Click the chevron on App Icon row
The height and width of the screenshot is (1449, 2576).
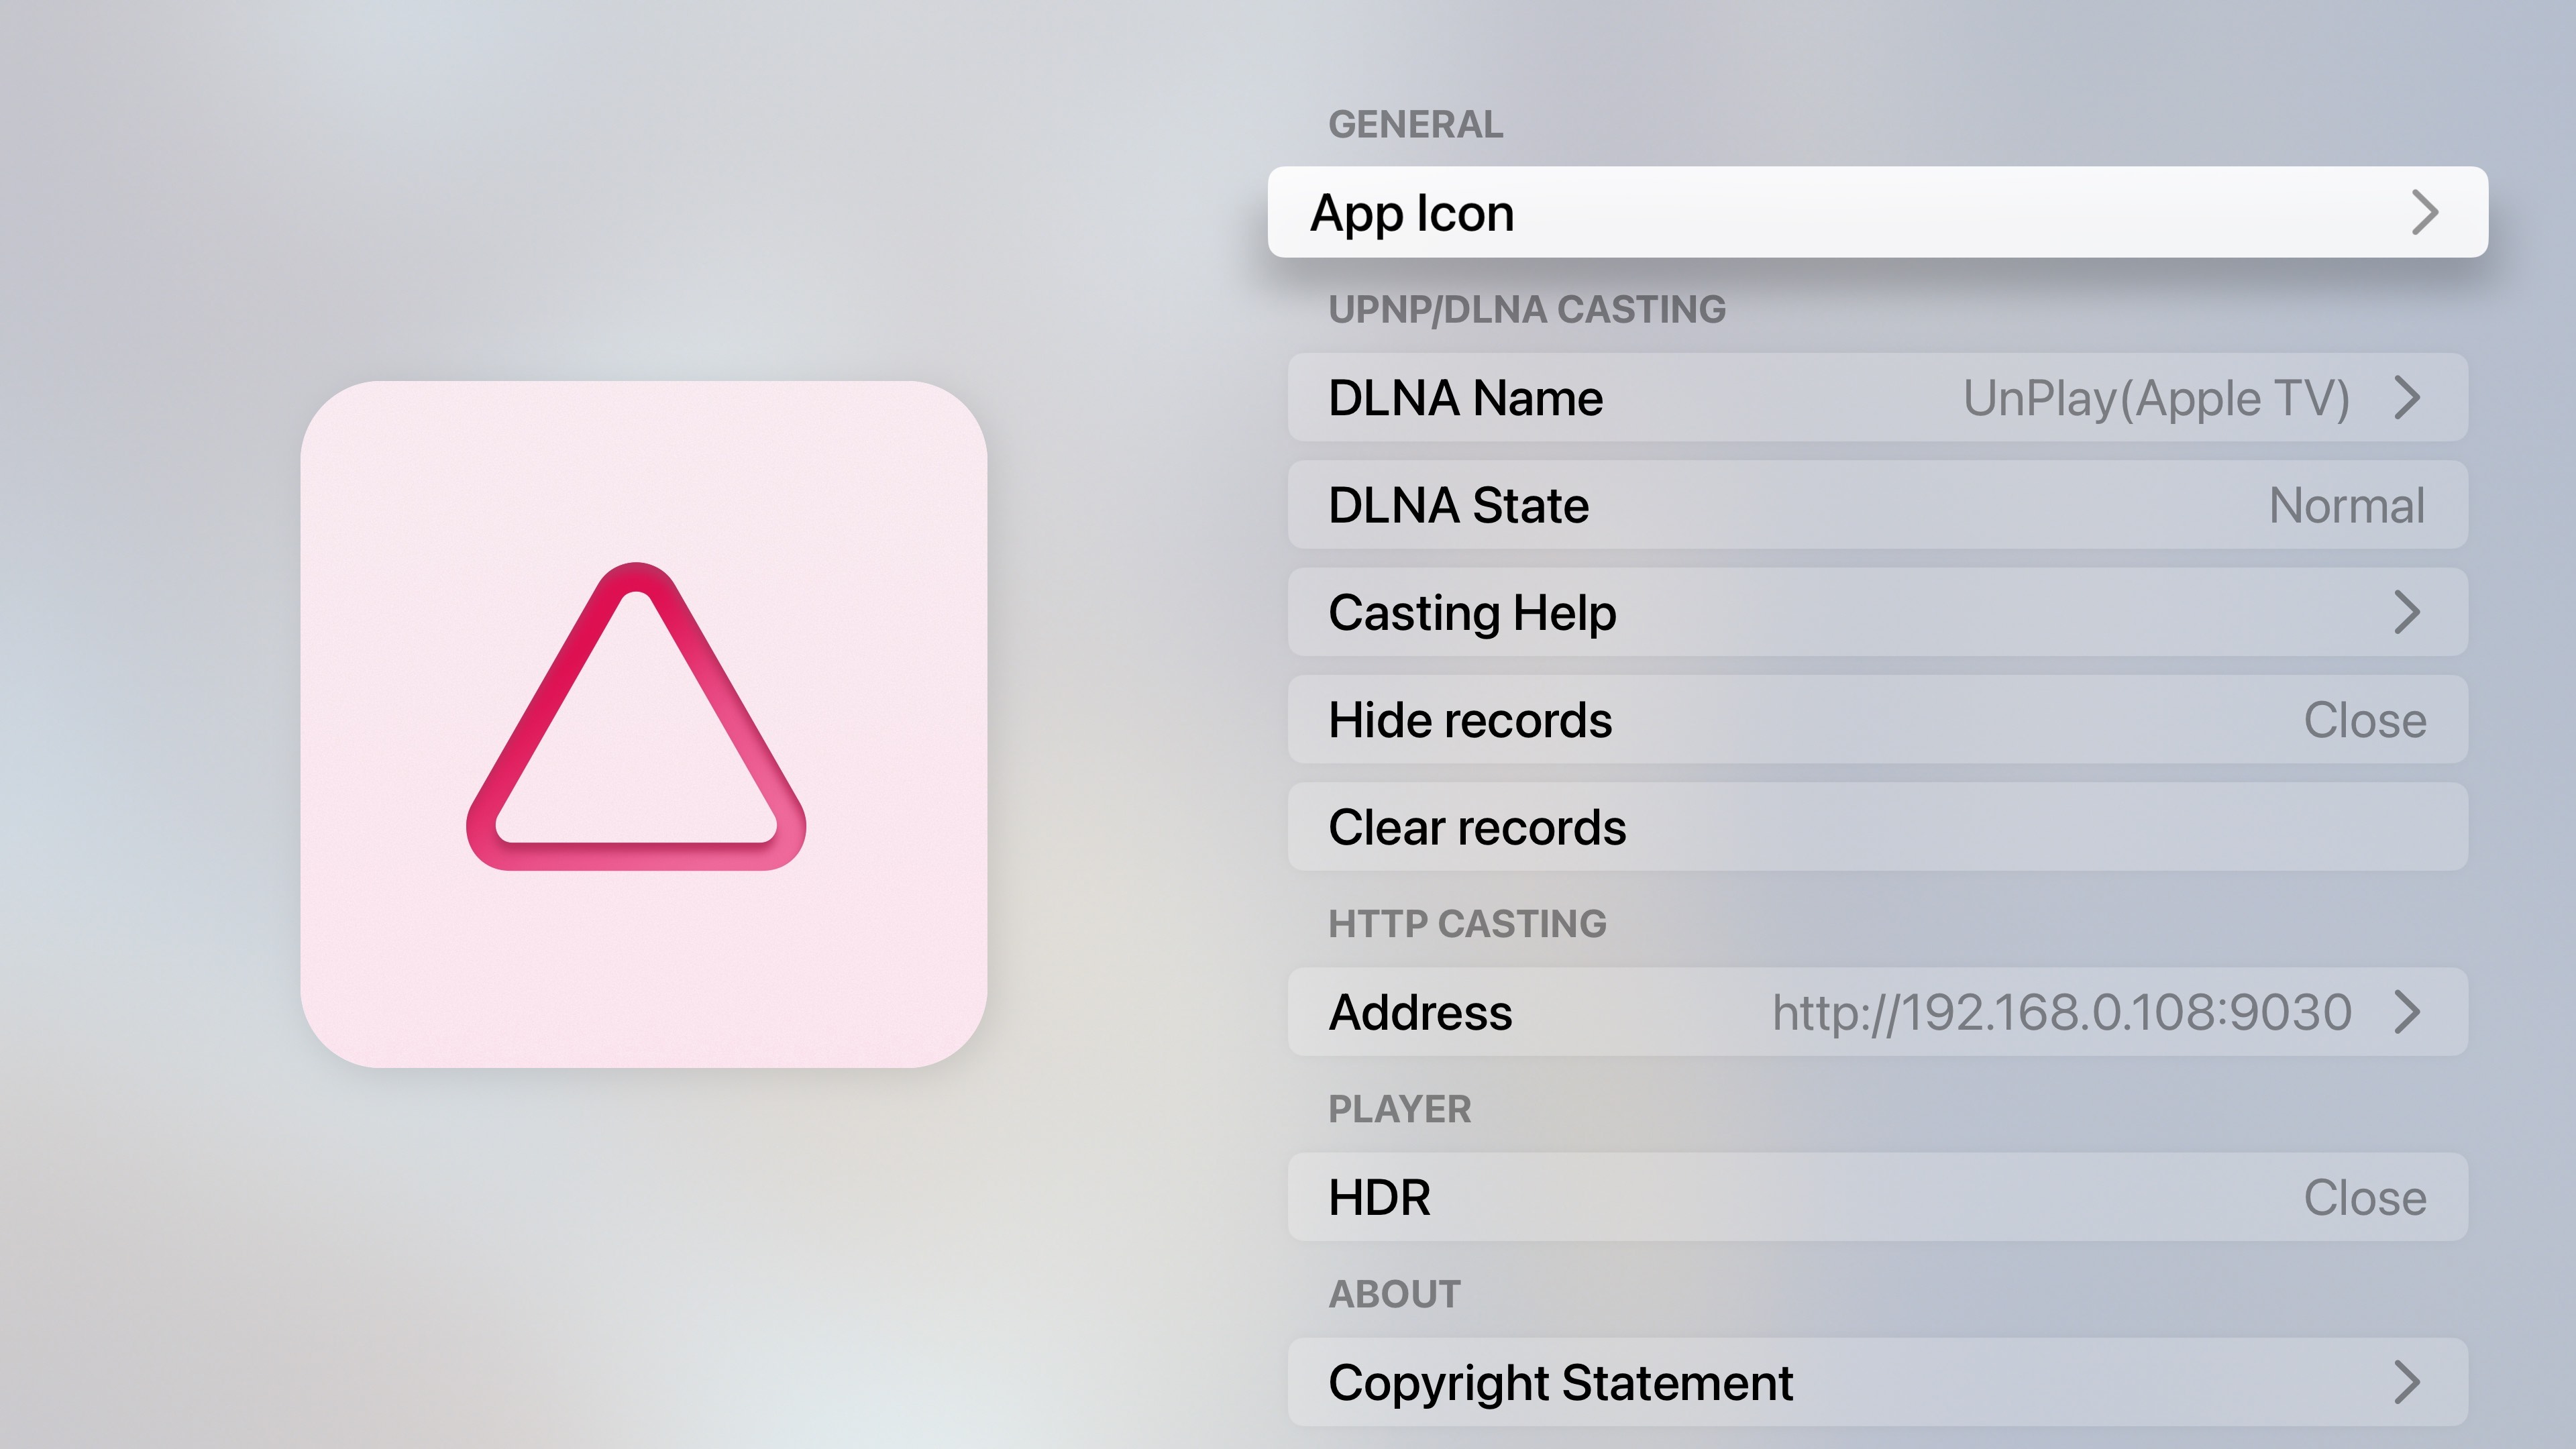2424,212
